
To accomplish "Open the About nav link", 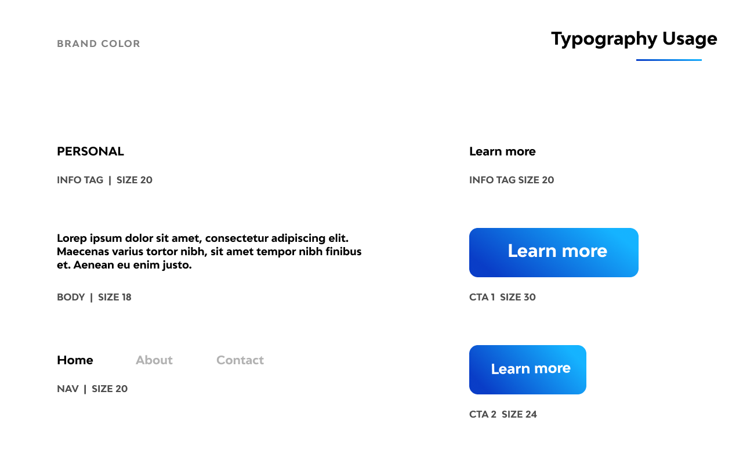I will (x=154, y=360).
